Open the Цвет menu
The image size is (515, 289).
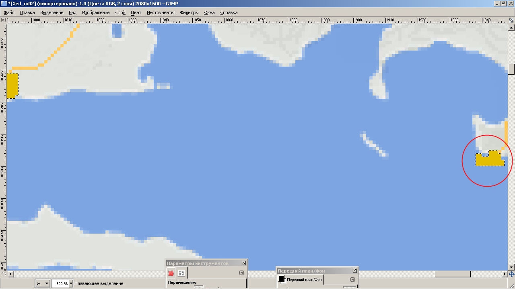coord(136,12)
